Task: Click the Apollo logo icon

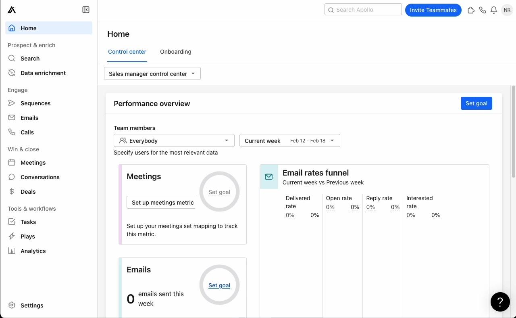Action: [x=12, y=10]
